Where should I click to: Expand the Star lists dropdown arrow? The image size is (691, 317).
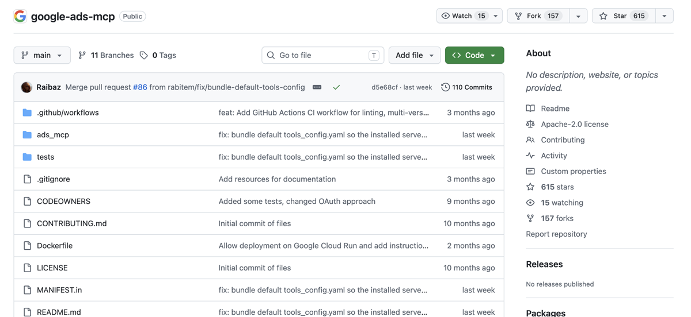(665, 16)
